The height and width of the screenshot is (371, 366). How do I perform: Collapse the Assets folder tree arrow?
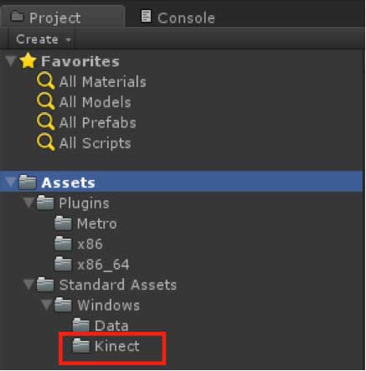click(x=11, y=183)
